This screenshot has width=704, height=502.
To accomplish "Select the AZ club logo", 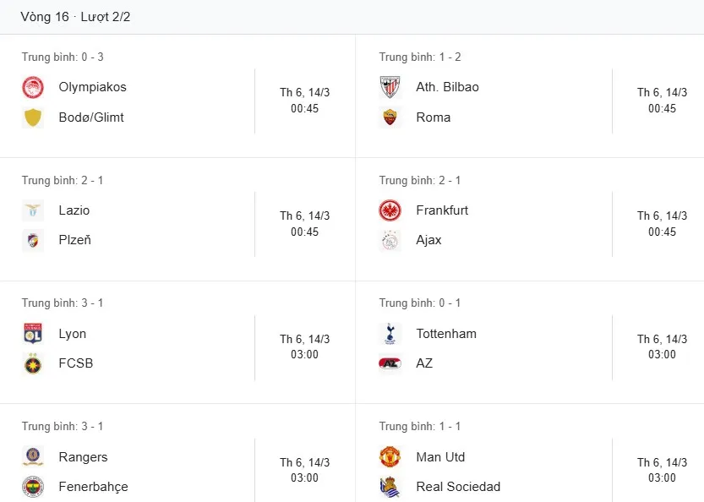I will pyautogui.click(x=390, y=363).
